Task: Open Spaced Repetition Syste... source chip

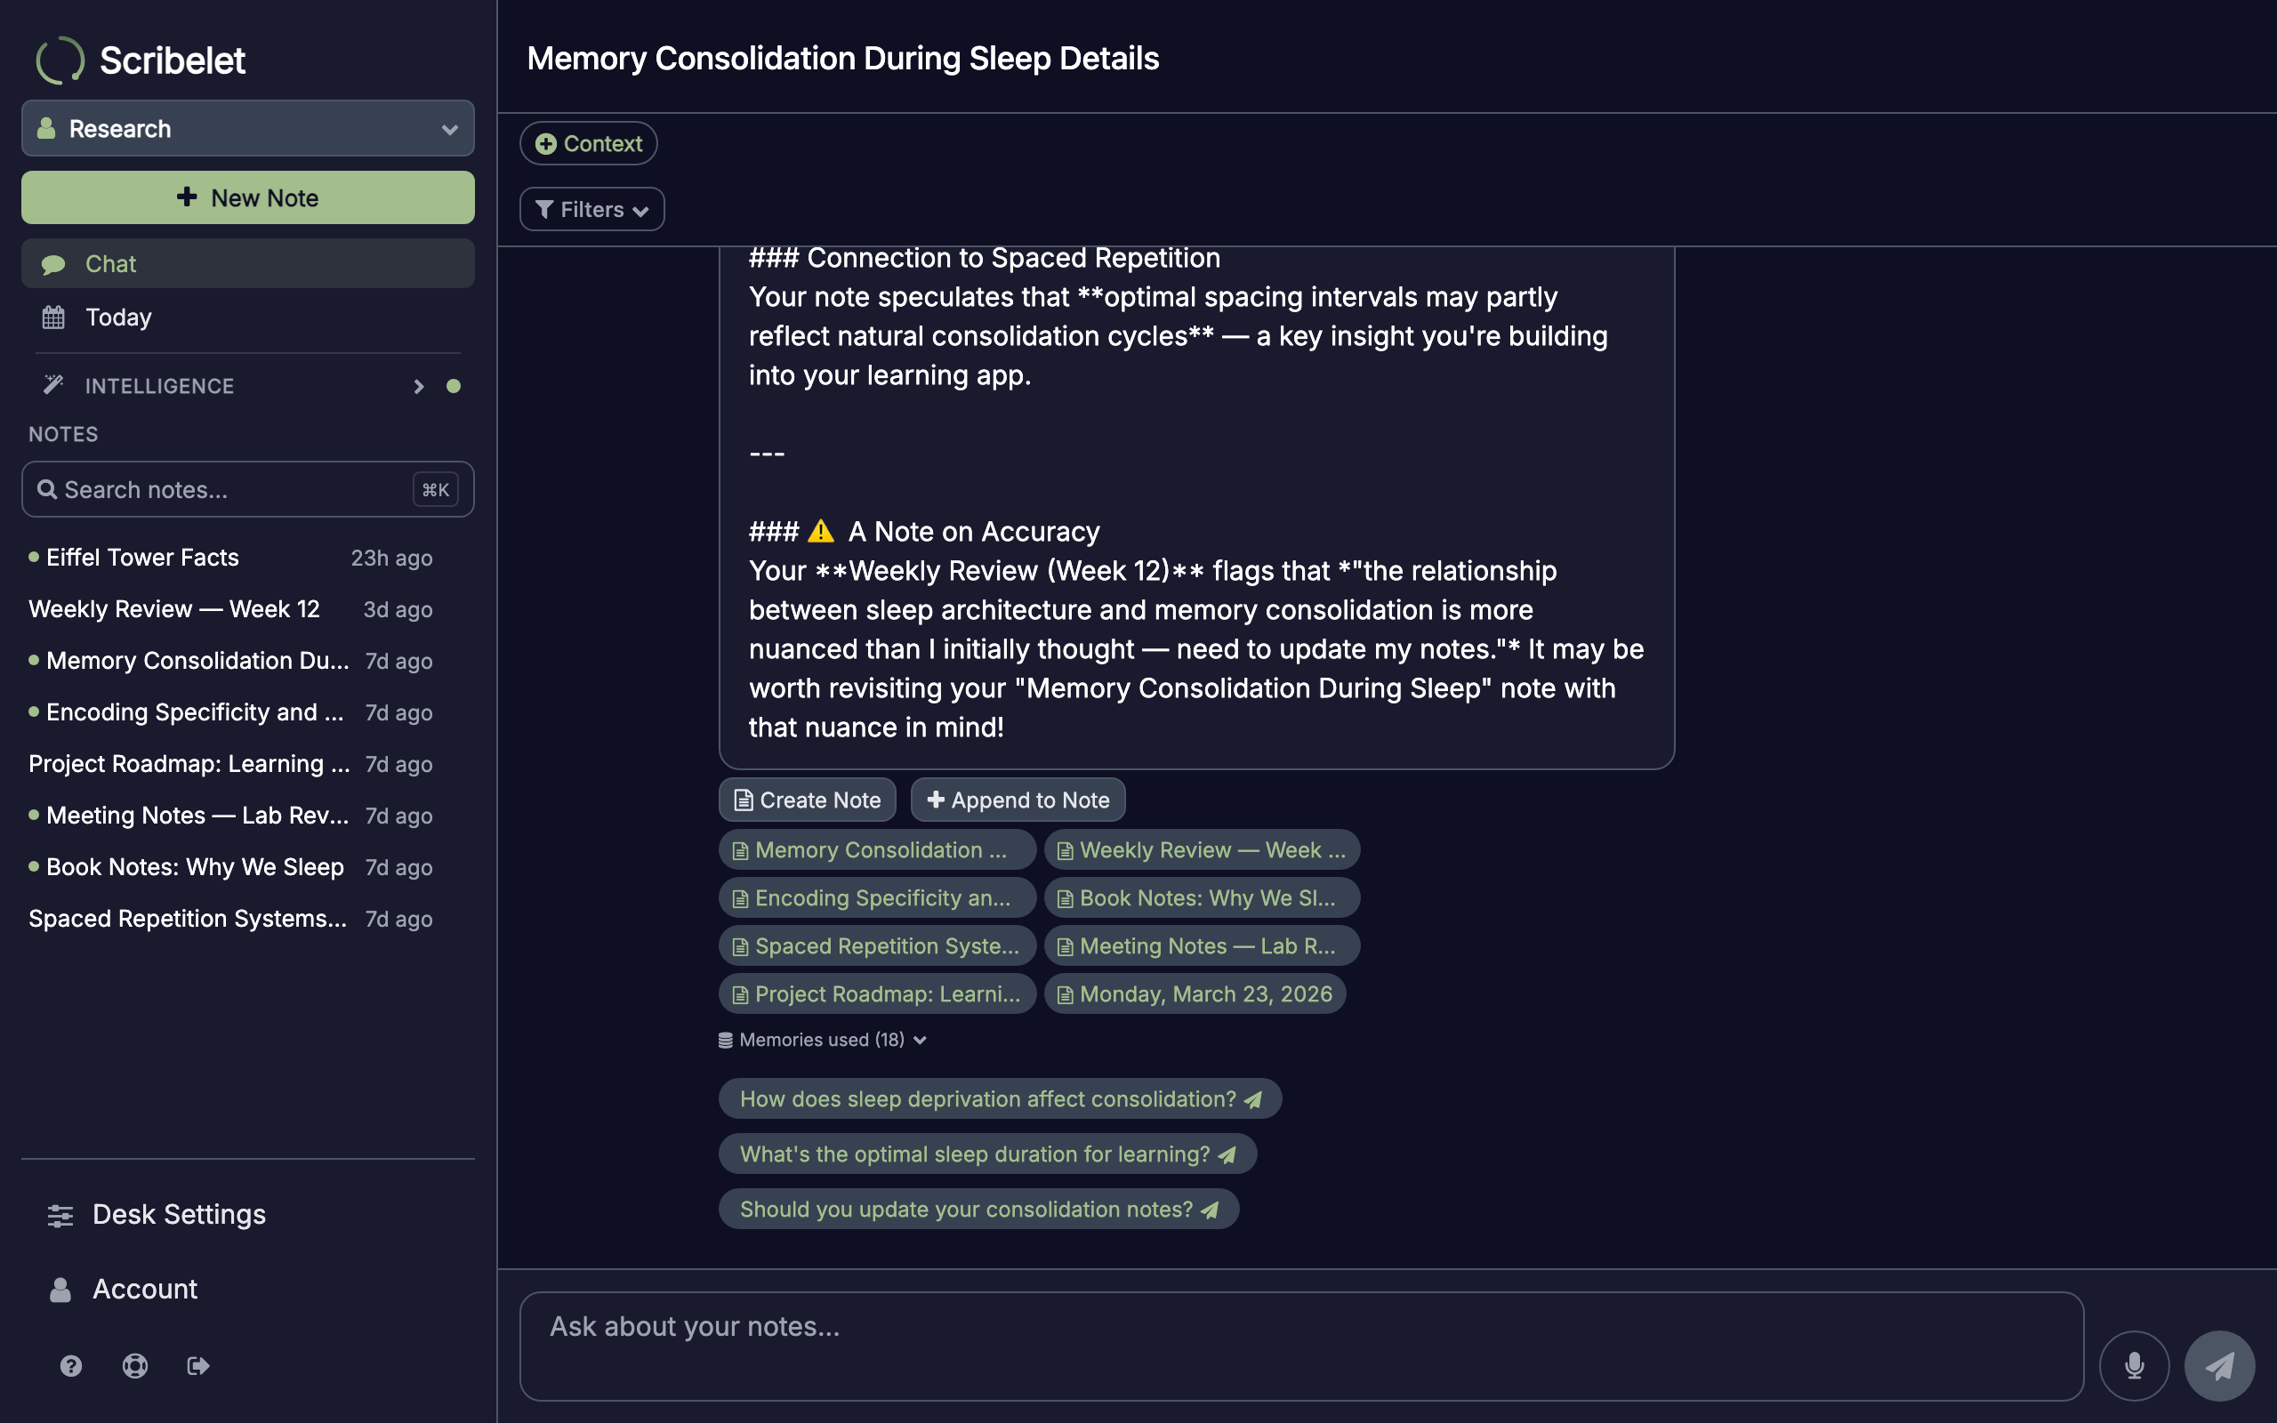Action: 877,945
